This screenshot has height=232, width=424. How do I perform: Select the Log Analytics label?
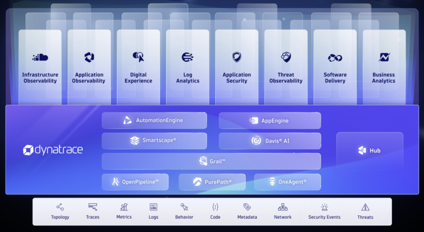tap(188, 78)
